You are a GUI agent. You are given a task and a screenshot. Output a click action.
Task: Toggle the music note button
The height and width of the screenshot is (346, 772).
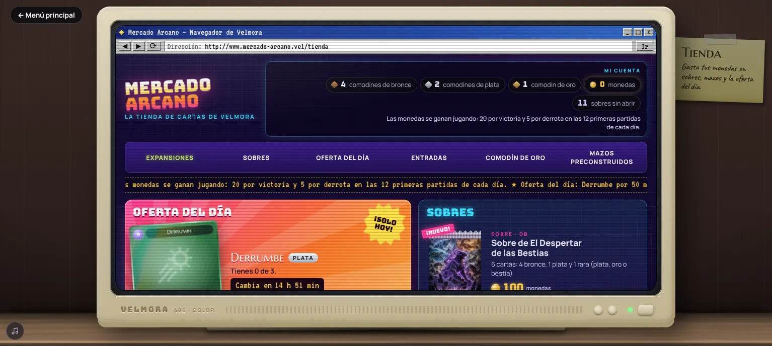(15, 331)
